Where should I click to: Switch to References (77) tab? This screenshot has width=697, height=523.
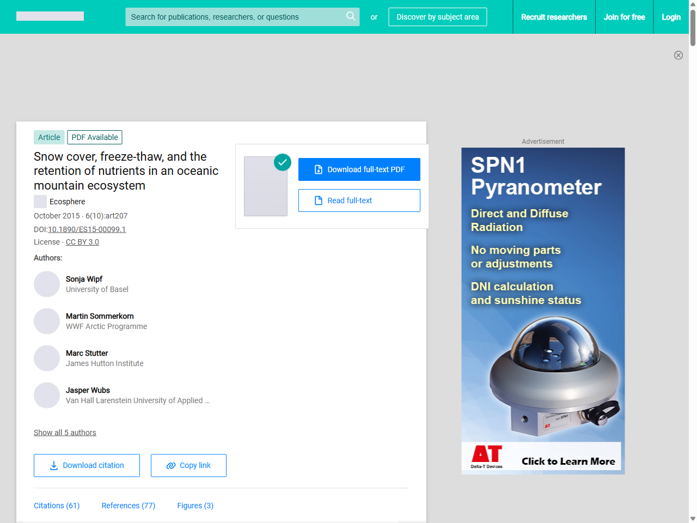129,506
